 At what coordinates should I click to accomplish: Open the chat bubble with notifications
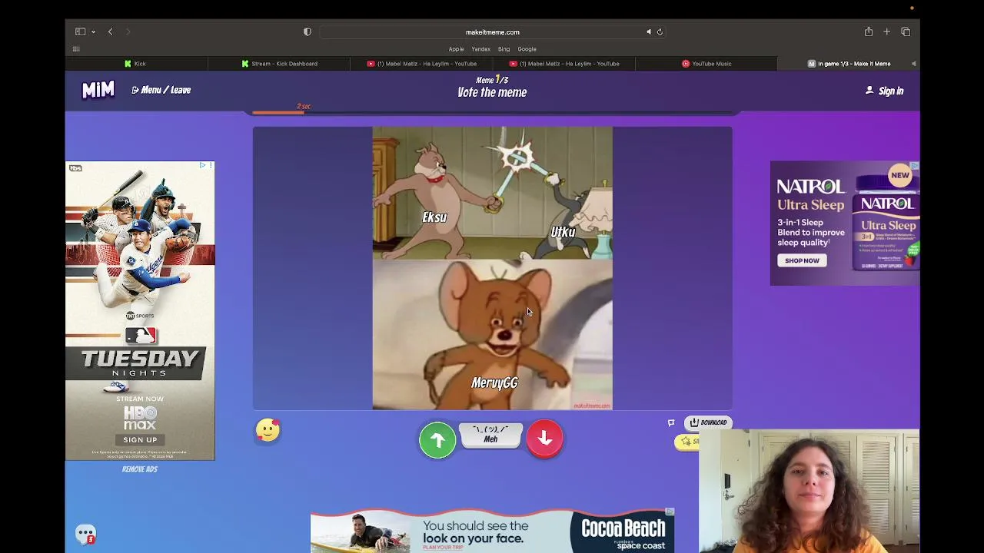[x=85, y=535]
